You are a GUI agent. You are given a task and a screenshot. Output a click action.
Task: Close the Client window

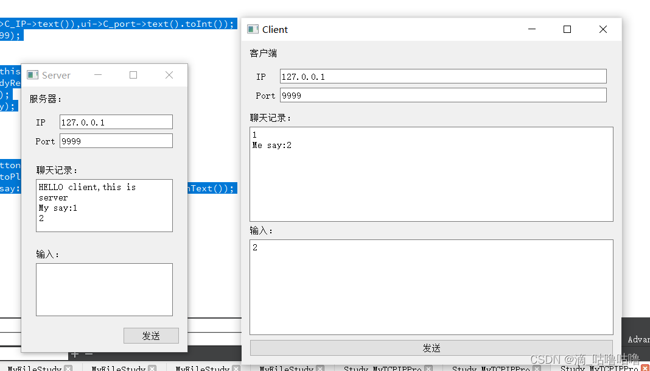(x=603, y=29)
